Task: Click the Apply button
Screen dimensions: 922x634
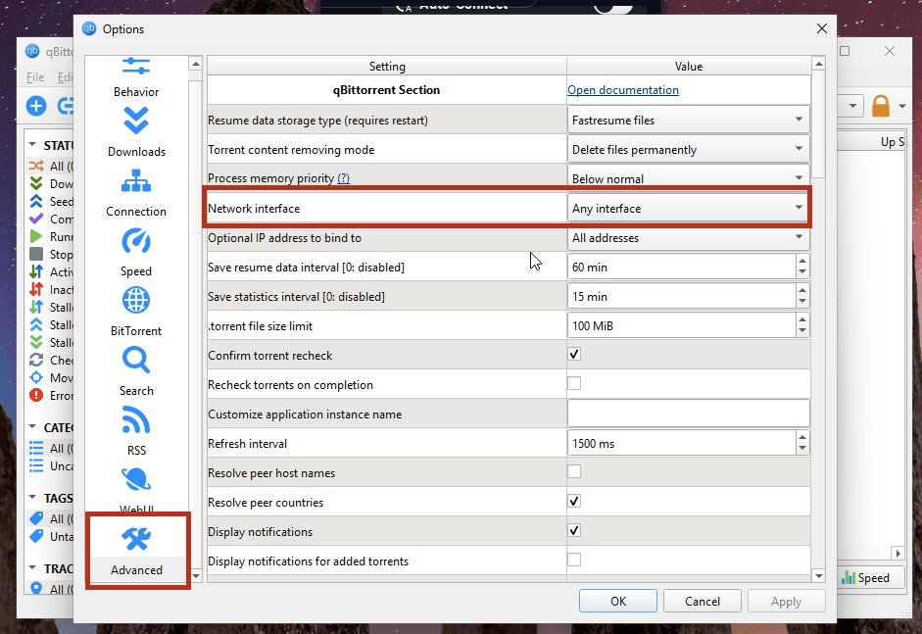Action: pyautogui.click(x=786, y=601)
